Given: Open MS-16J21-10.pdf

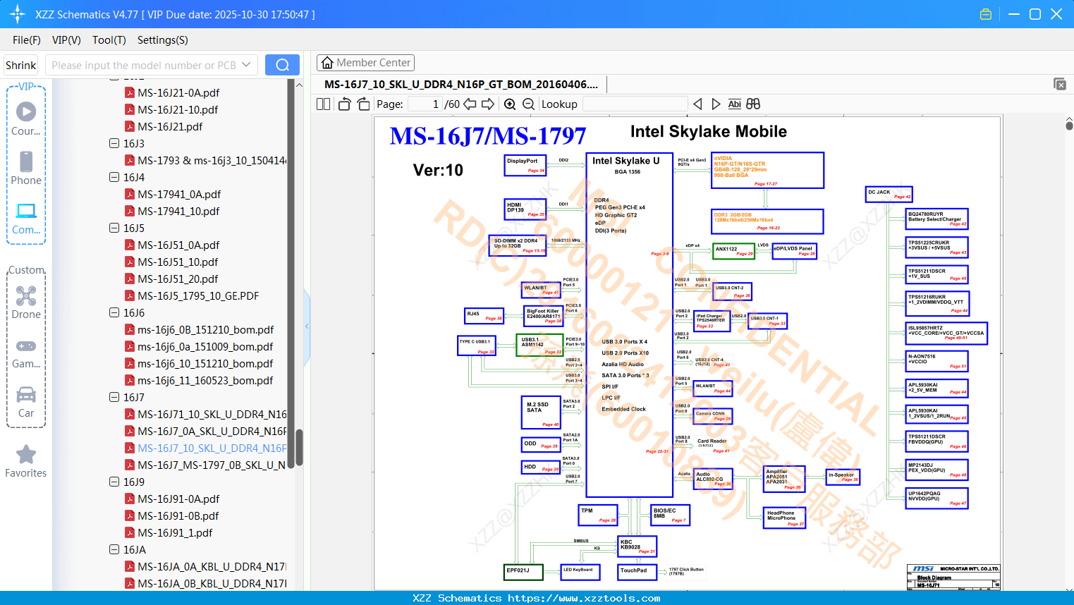Looking at the screenshot, I should coord(178,109).
